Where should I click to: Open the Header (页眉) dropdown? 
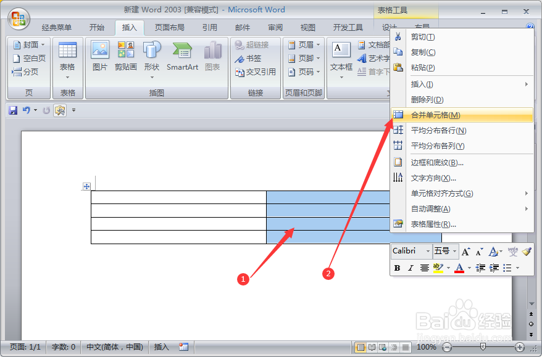tap(304, 45)
